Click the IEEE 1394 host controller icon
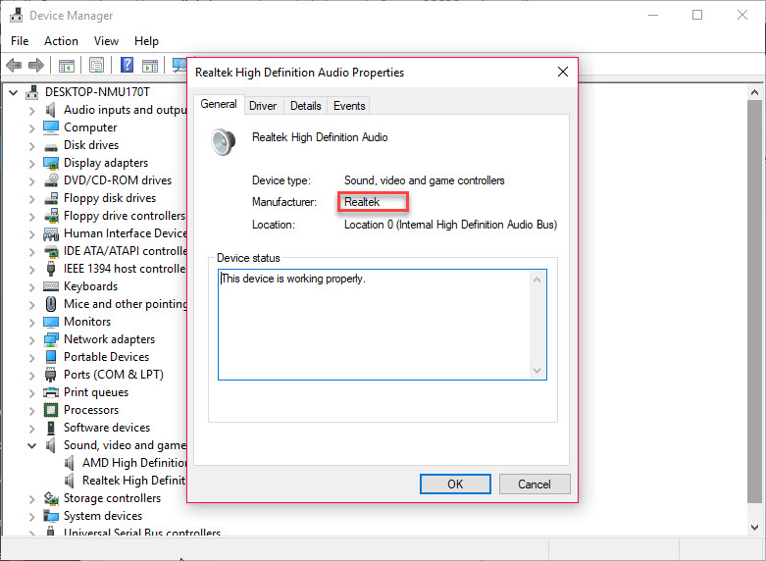 51,269
